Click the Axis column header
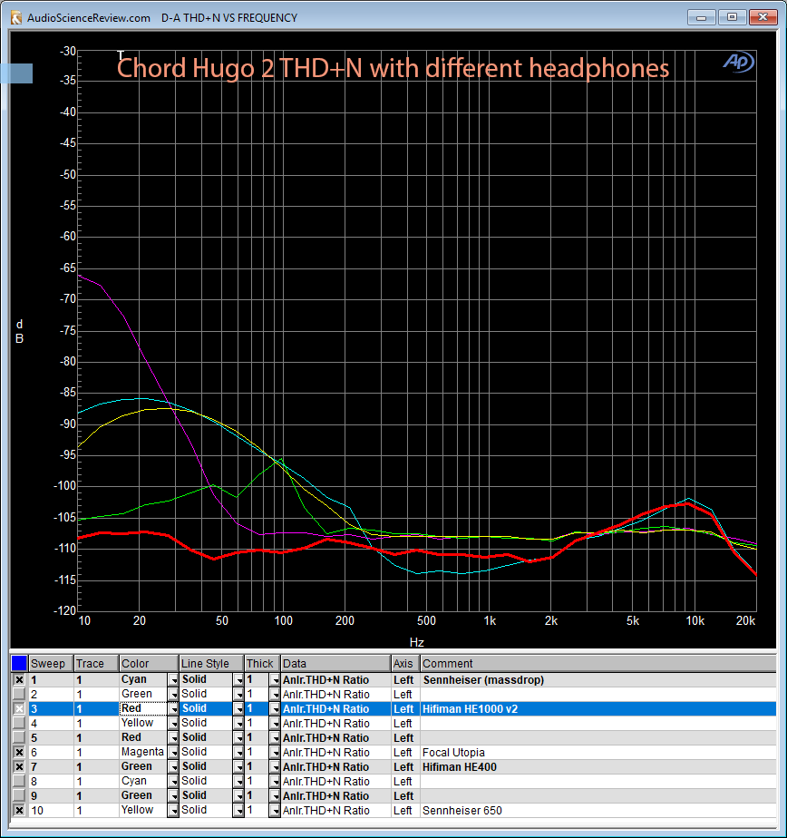Viewport: 787px width, 838px height. tap(405, 663)
